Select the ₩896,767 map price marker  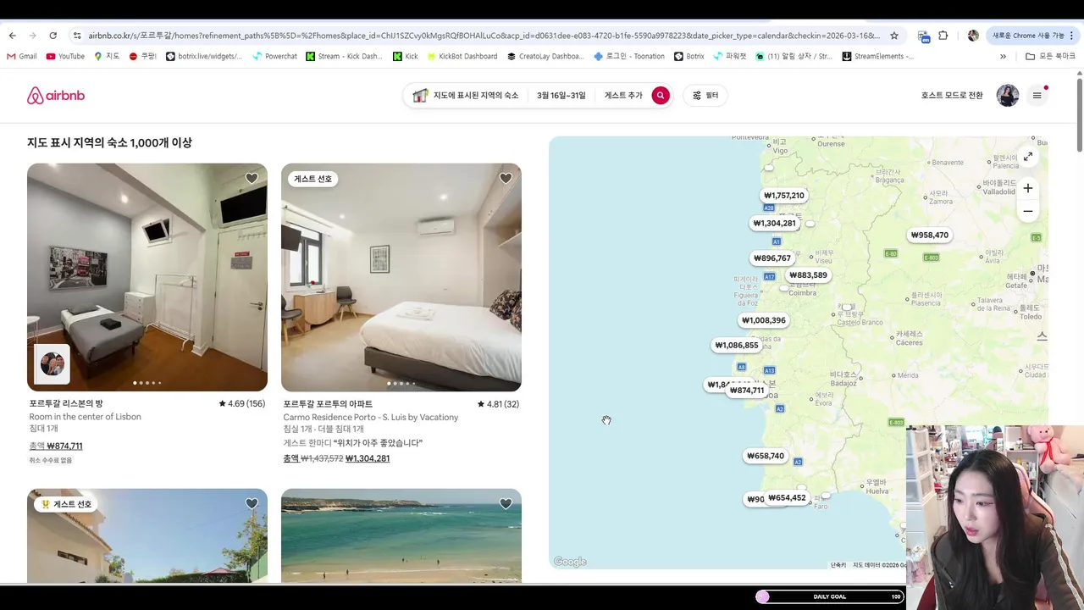(772, 258)
